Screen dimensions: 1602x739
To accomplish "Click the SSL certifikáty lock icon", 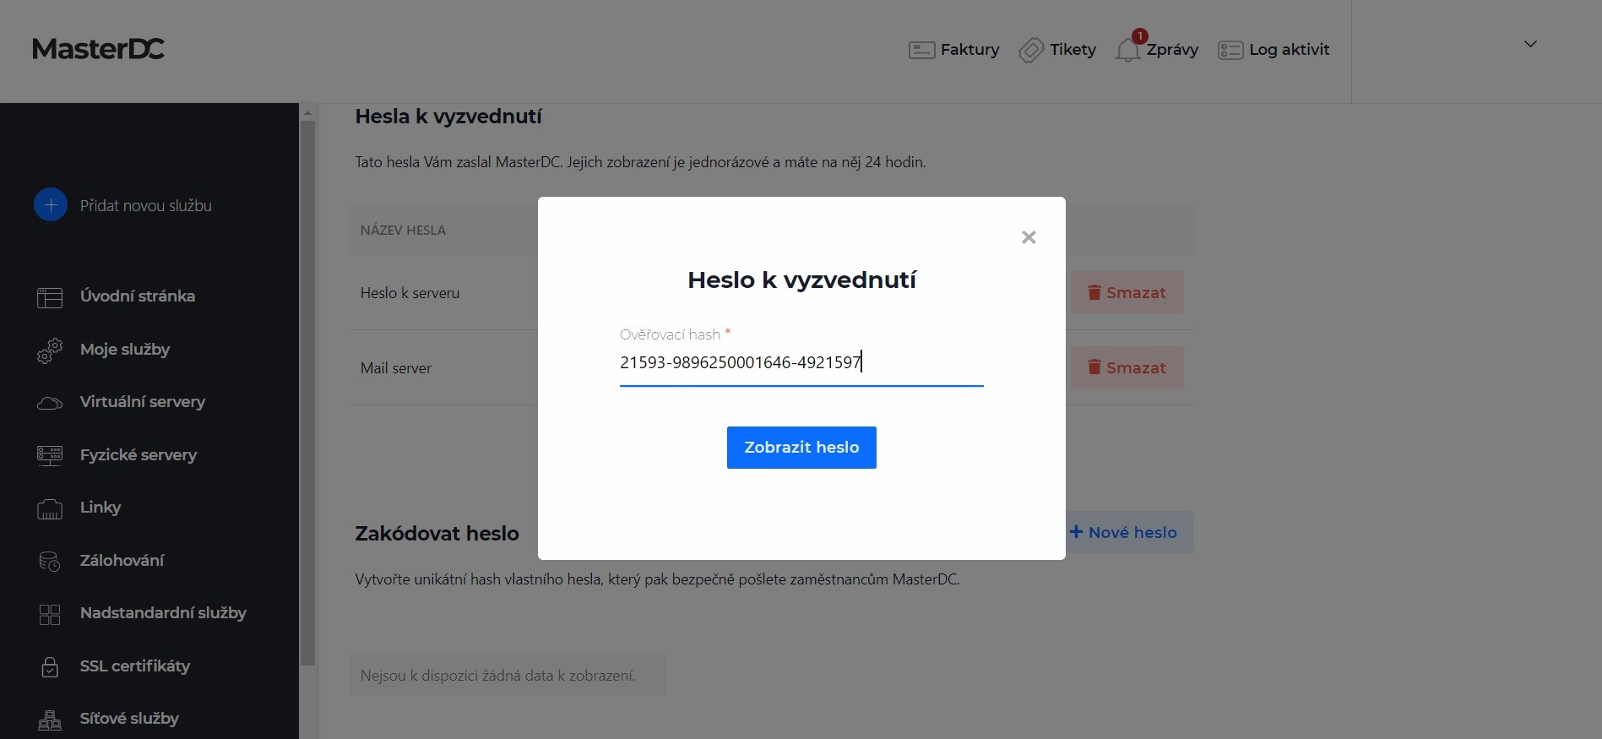I will click(x=50, y=667).
